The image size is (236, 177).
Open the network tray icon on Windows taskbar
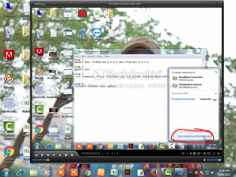coord(207,173)
